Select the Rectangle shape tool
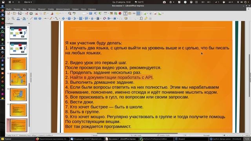Screen dimensions: 251x141 35,18
